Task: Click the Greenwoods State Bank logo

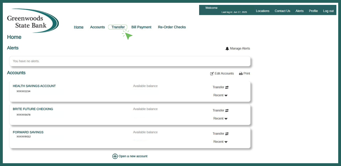Action: tap(33, 21)
